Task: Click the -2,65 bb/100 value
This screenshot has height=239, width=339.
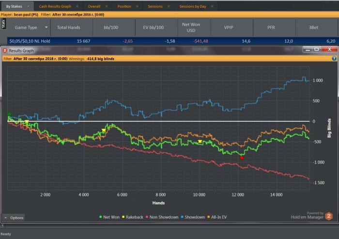Action: pos(127,41)
